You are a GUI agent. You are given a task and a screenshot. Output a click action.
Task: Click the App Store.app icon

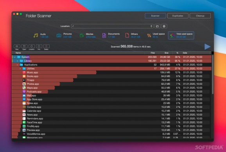click(x=24, y=99)
